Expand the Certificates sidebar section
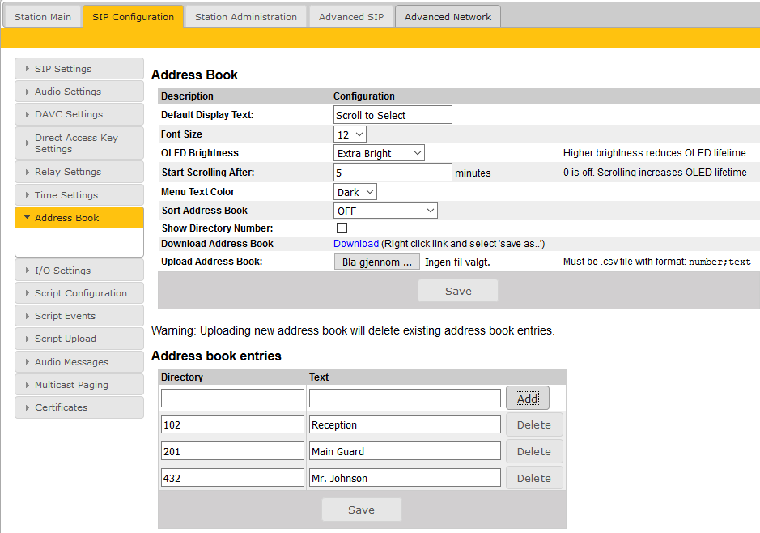Image resolution: width=760 pixels, height=533 pixels. 79,407
